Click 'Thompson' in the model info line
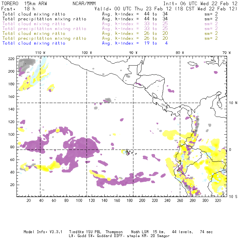The width and height of the screenshot is (239, 239). pyautogui.click(x=114, y=232)
